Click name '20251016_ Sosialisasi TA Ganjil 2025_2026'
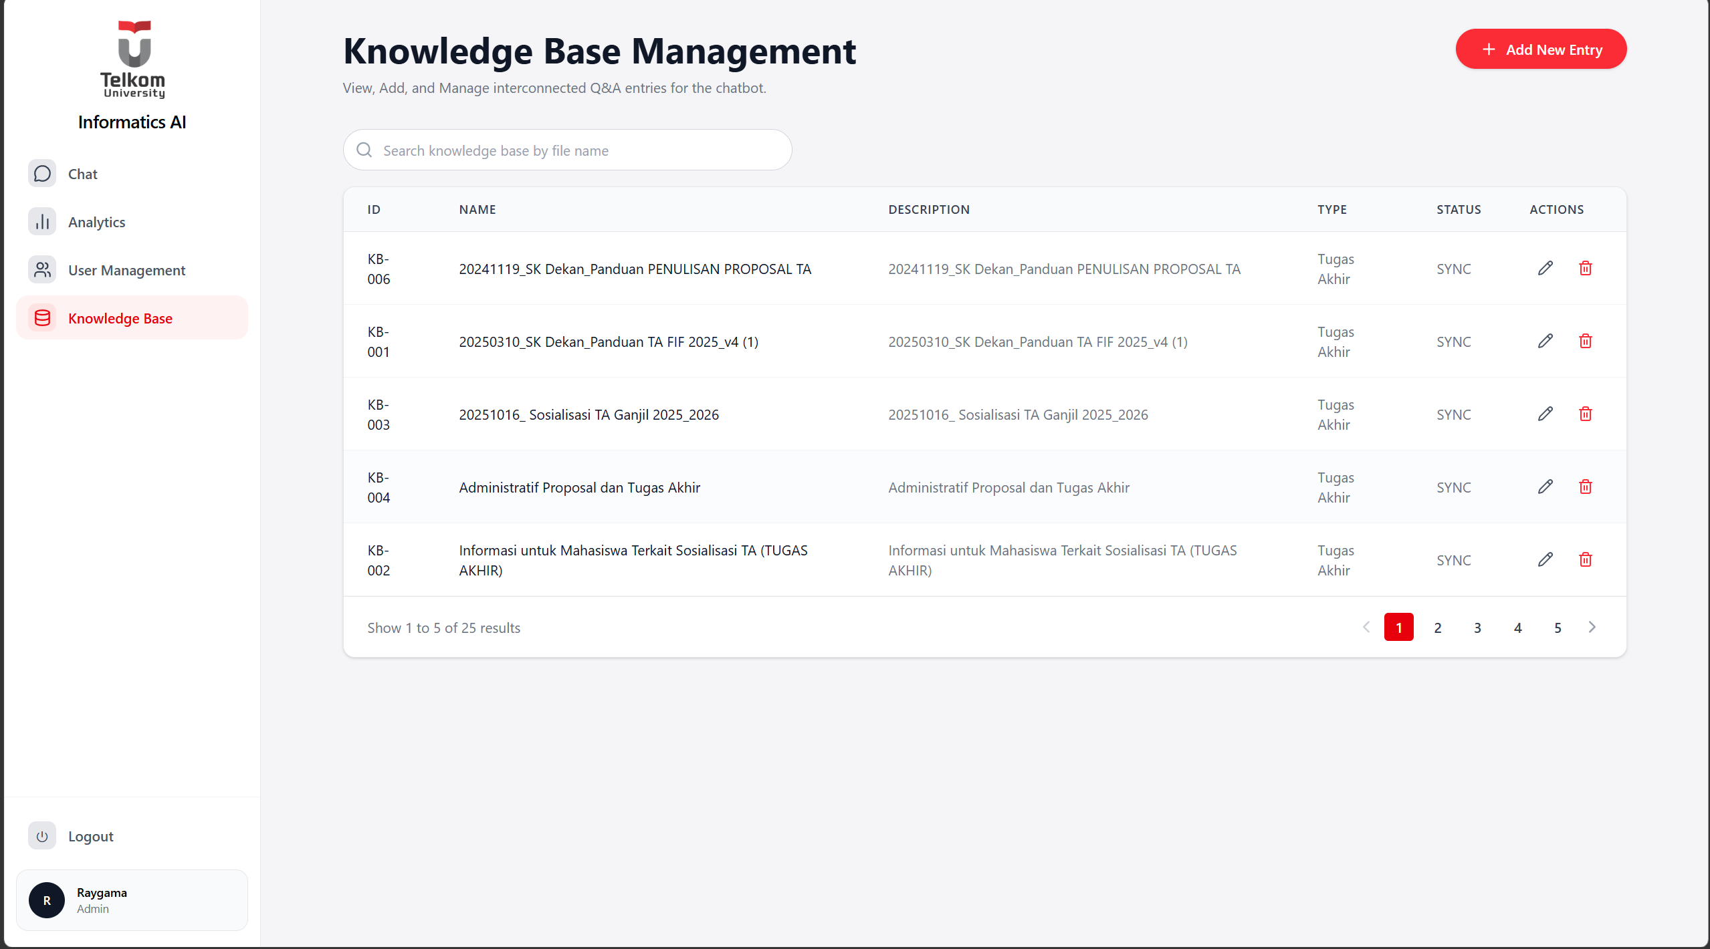The height and width of the screenshot is (949, 1710). 589,415
